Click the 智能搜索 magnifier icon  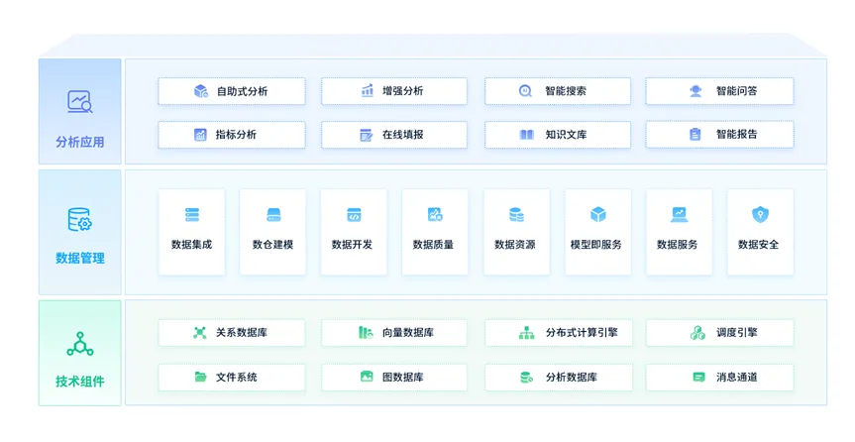[524, 91]
